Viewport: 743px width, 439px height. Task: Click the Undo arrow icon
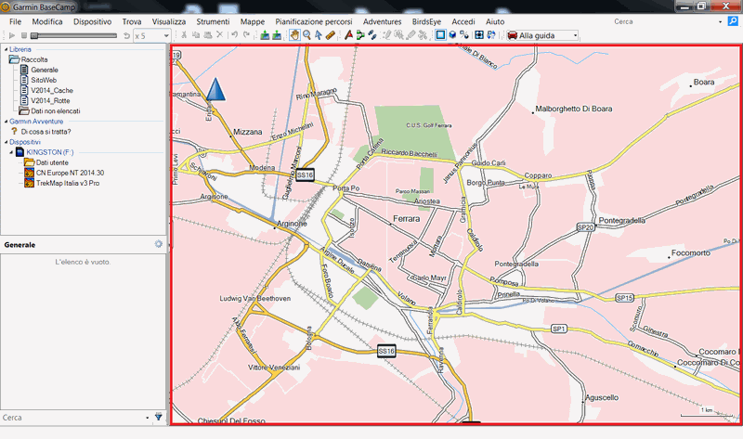pyautogui.click(x=234, y=35)
